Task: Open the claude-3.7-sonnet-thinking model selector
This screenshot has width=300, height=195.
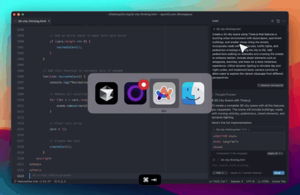Action: point(247,173)
